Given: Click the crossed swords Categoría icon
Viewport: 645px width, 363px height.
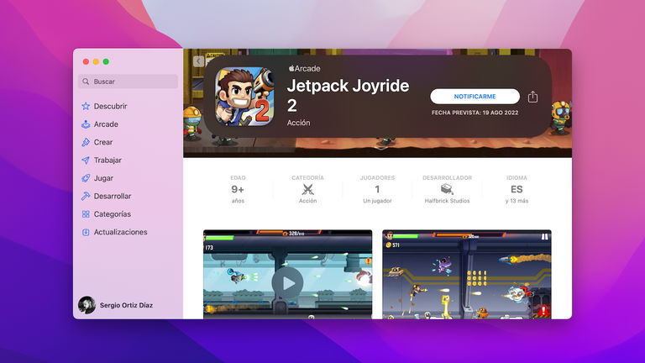Looking at the screenshot, I should [307, 189].
